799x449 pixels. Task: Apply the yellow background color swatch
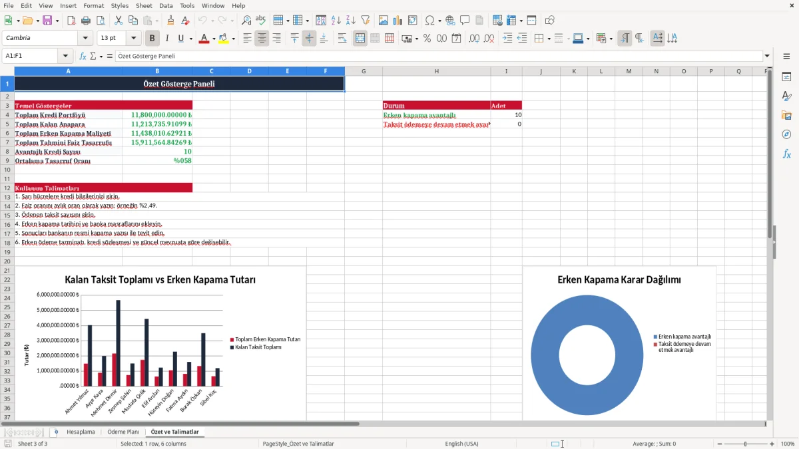[223, 39]
